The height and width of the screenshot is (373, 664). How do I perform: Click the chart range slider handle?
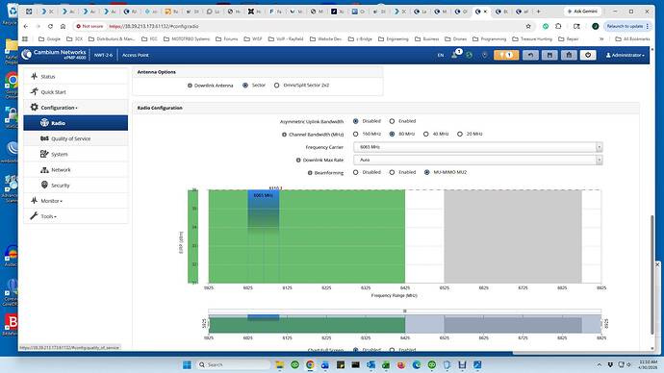(x=405, y=311)
